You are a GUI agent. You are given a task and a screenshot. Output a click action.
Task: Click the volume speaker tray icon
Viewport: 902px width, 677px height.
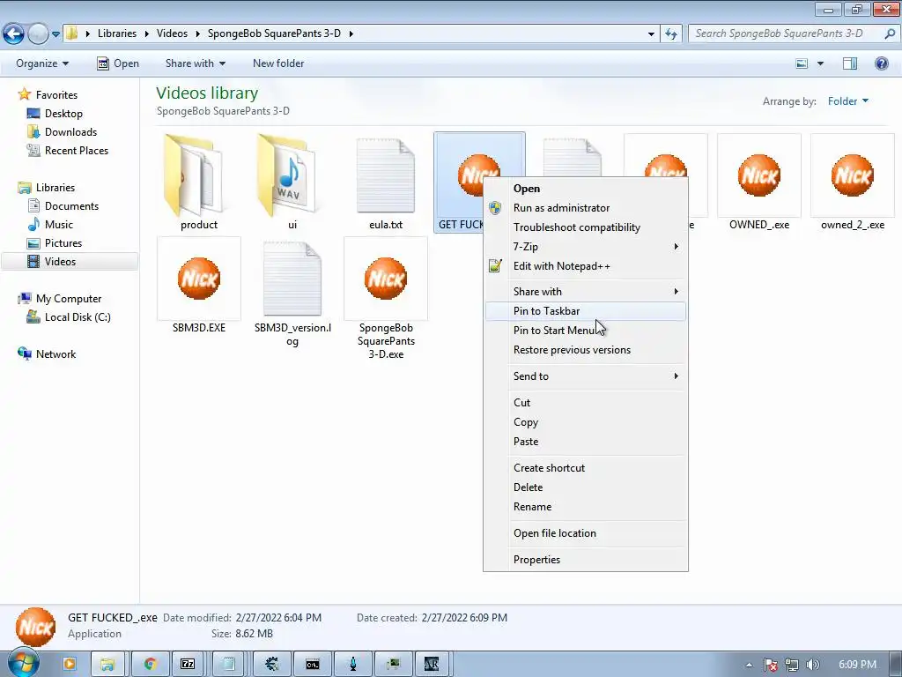pyautogui.click(x=812, y=665)
